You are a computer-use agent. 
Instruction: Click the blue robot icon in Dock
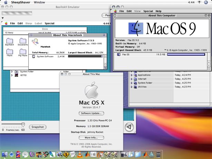pos(152,155)
